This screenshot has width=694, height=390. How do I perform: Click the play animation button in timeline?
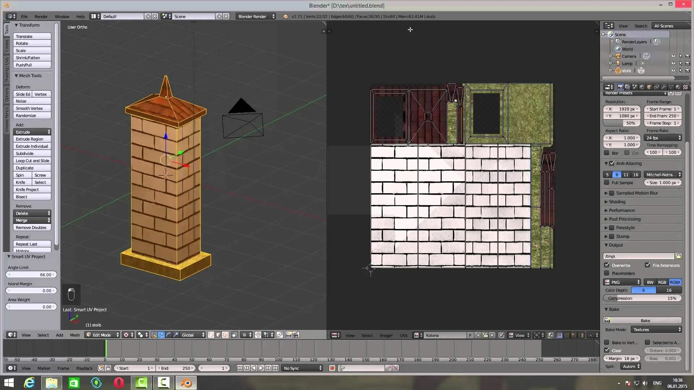tap(261, 368)
